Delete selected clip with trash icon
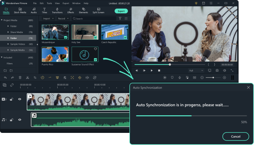 (20, 77)
